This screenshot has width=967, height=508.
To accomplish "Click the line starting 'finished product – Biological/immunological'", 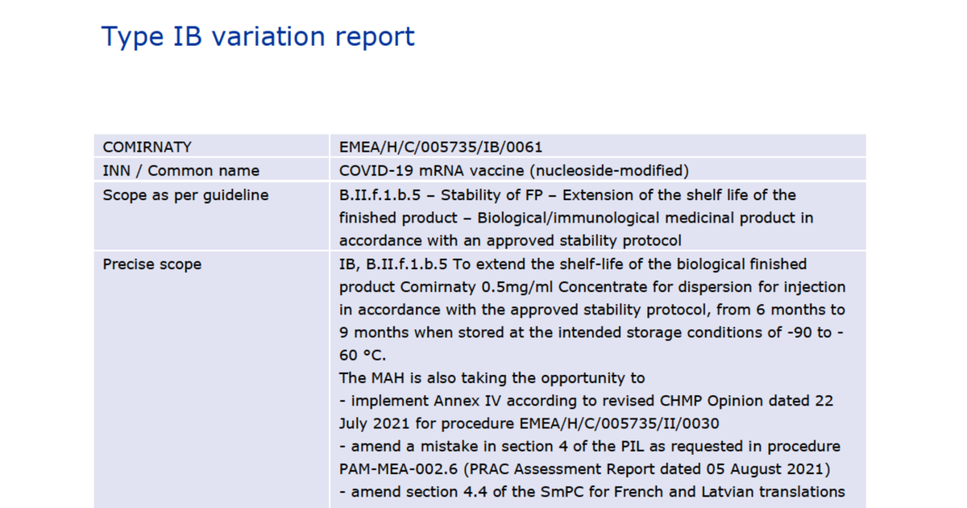I will [576, 218].
